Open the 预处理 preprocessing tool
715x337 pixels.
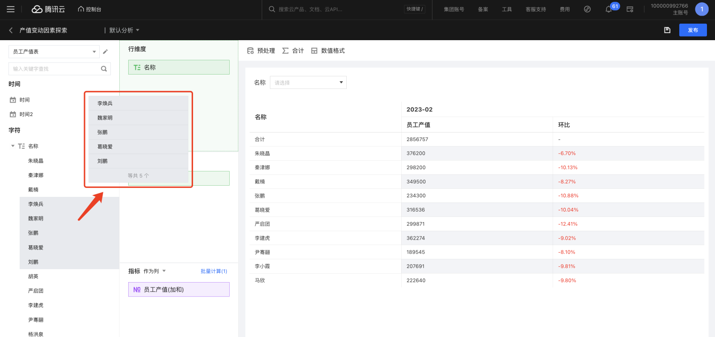click(x=261, y=51)
